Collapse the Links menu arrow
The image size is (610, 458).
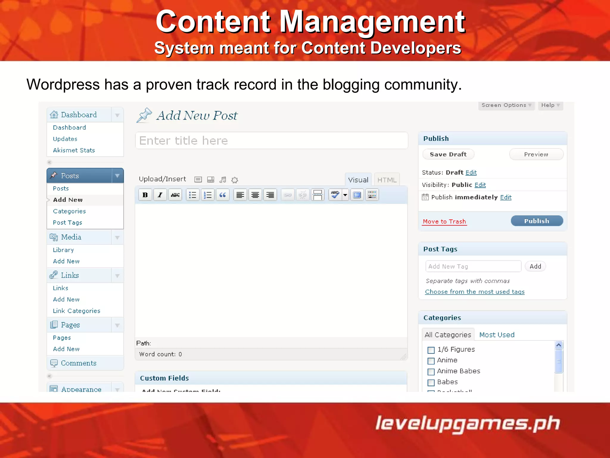pos(117,276)
